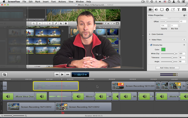This screenshot has height=118, width=188.
Task: Click the fast-forward transport button
Action: (x=68, y=75)
